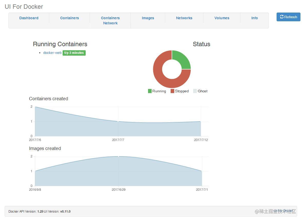The height and width of the screenshot is (220, 302).
Task: Return to the Dashboard tab
Action: [x=29, y=18]
